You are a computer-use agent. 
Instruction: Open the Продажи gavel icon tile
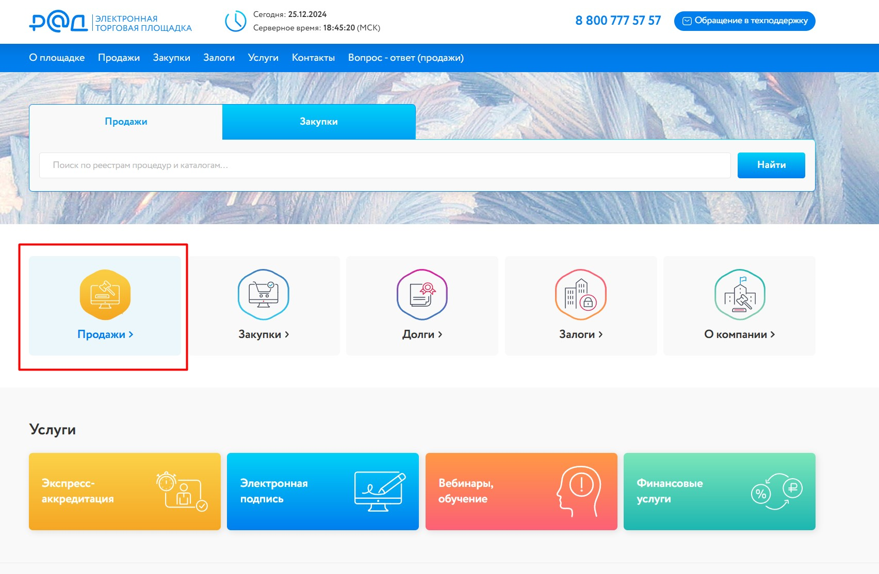coord(105,295)
